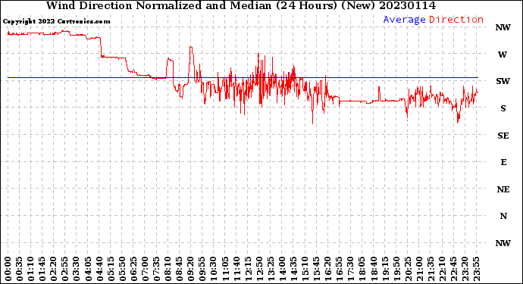Select the red "Direction" legend label
Viewport: 523px width, 284px height.
click(x=456, y=20)
